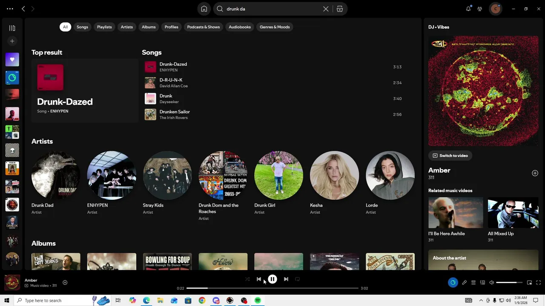Open the Friend Activity icon
The image size is (545, 306).
coord(480,8)
